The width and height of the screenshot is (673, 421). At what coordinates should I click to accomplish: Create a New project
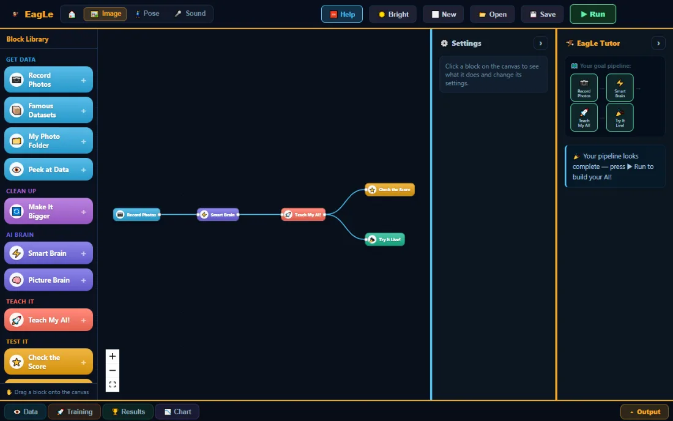click(444, 14)
